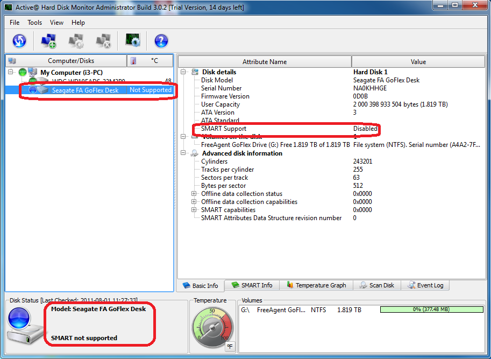Screen dimensions: 491x359
Task: Open the Event Log tab
Action: [425, 285]
